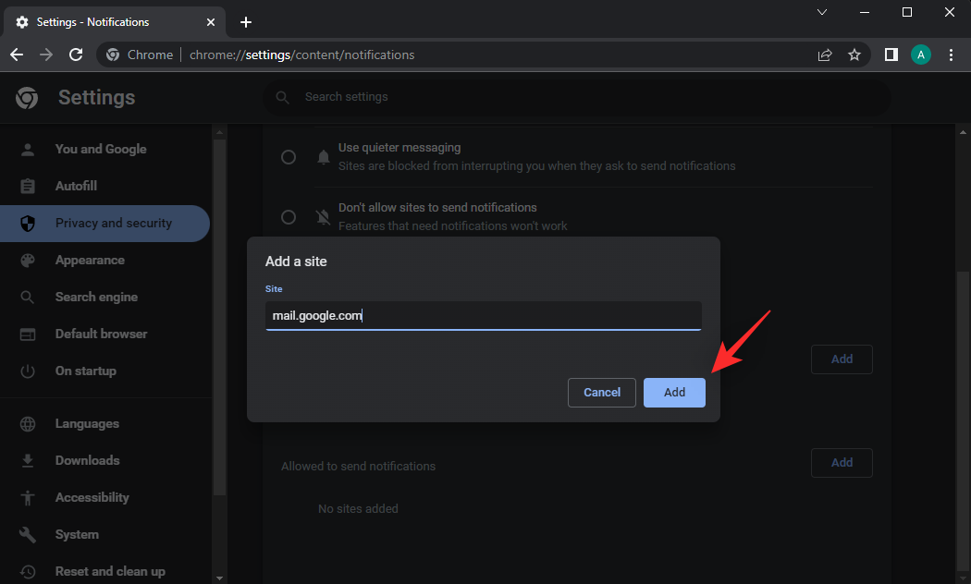Expand the tab search chevron
This screenshot has width=971, height=584.
[x=822, y=12]
